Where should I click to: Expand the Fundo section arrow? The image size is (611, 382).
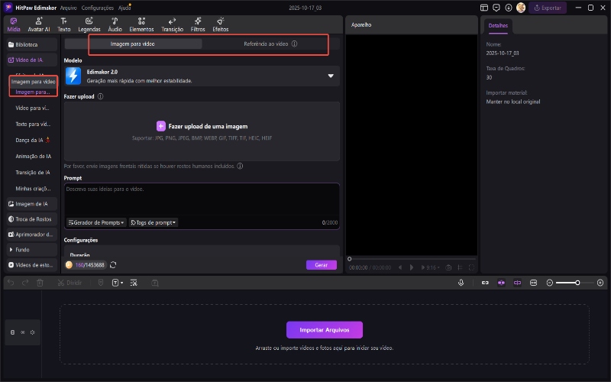coord(11,250)
